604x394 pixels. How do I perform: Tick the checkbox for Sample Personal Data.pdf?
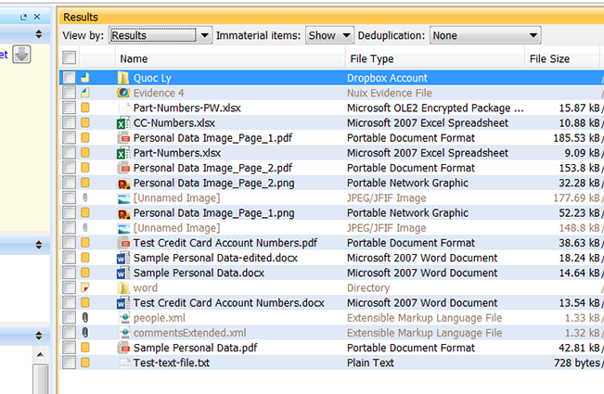point(70,348)
